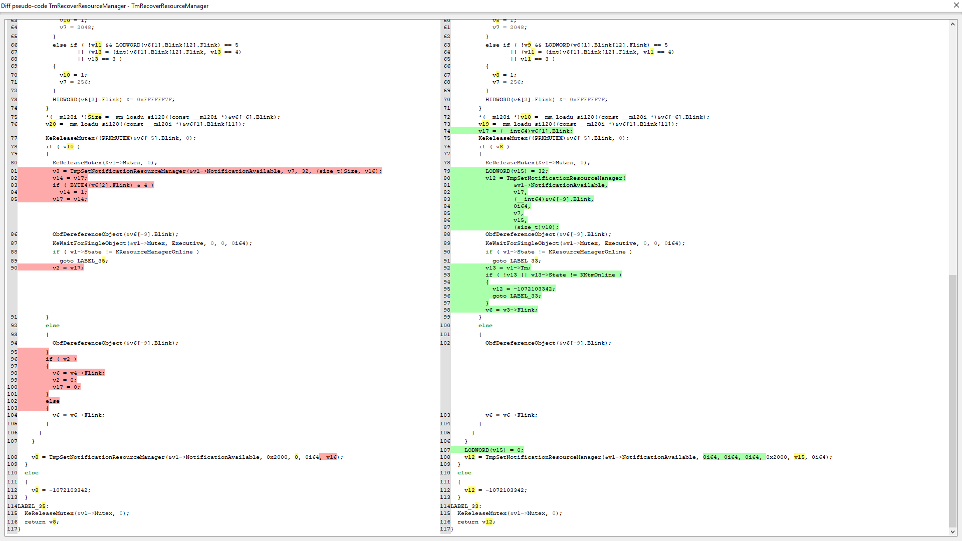The height and width of the screenshot is (541, 962).
Task: Click added line 'v17 = (__int64)v6[1].Blink;'
Action: coord(525,131)
